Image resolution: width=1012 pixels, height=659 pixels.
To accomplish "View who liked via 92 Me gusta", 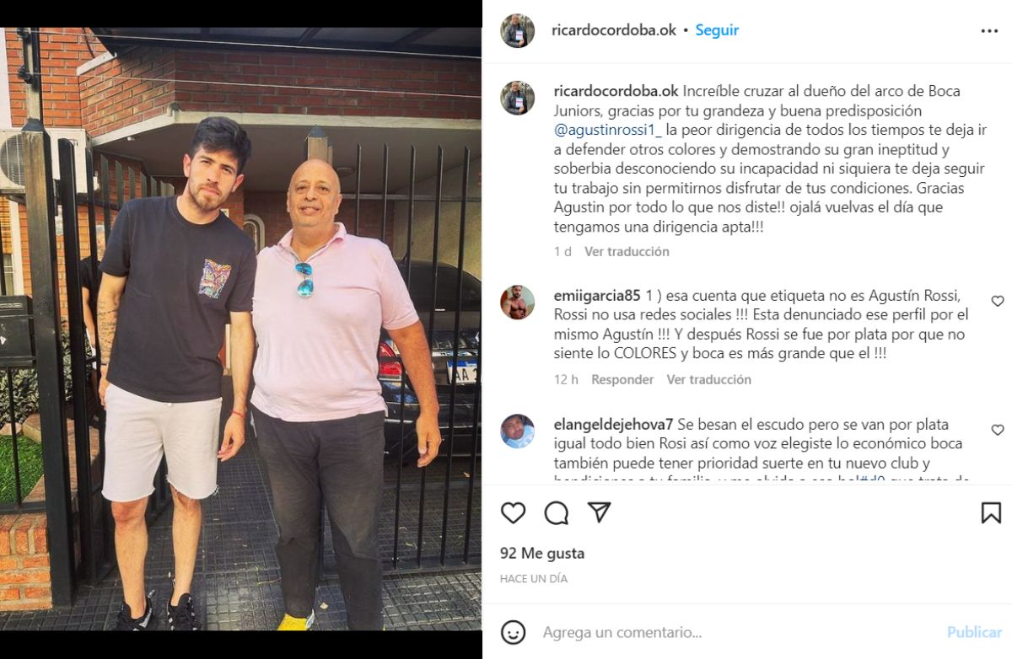I will pos(542,554).
